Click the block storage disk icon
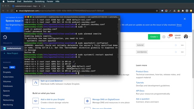Screen dimensions: 194x109 [x=36, y=101]
